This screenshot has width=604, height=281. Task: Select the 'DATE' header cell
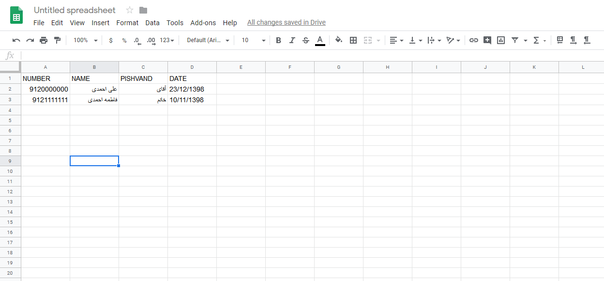[192, 78]
